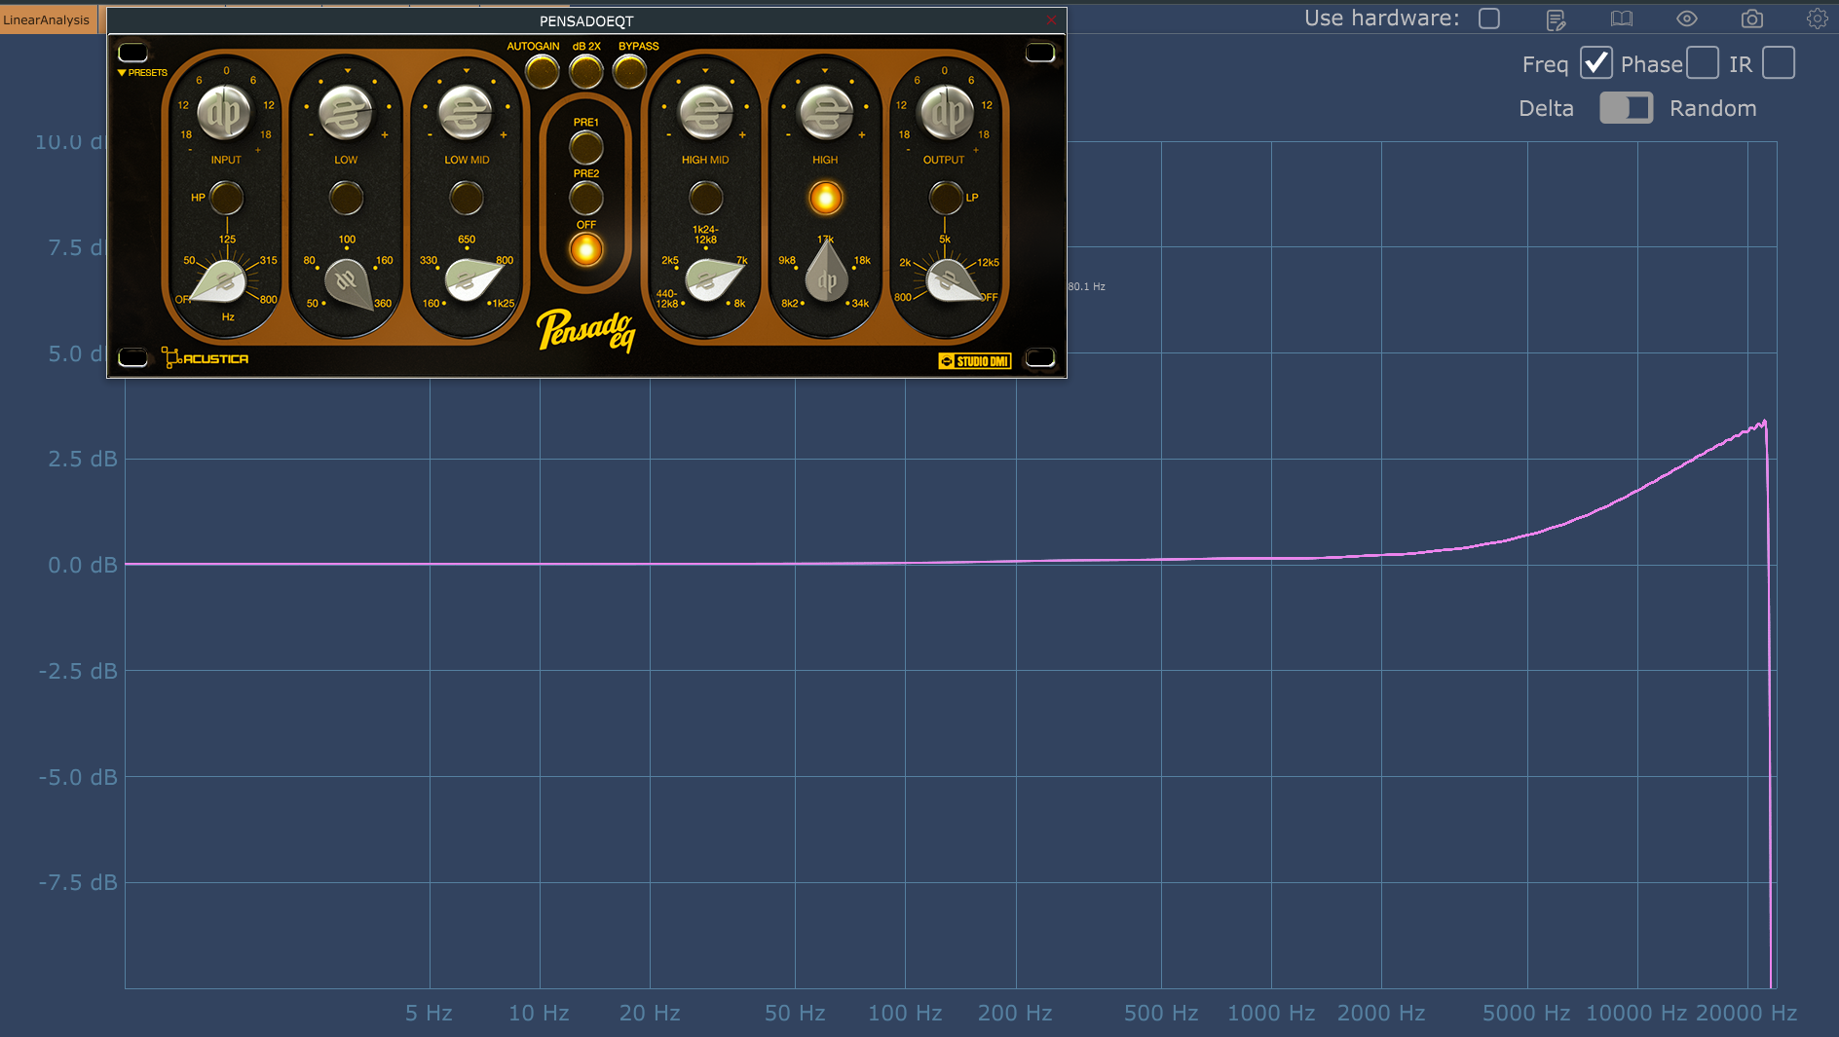Screen dimensions: 1839x1037
Task: Uncheck the Freq checkbox
Action: tap(1595, 63)
